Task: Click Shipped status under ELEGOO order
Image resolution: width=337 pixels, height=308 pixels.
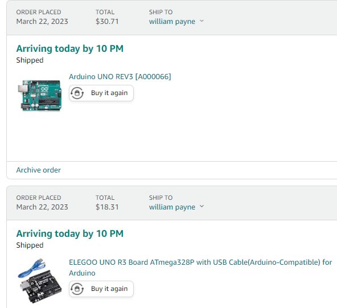Action: pyautogui.click(x=30, y=245)
